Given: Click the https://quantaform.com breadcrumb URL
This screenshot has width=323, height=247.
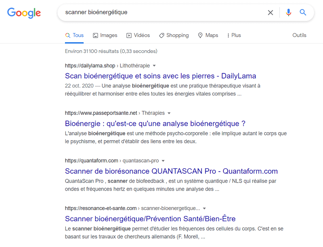Looking at the screenshot, I should pyautogui.click(x=92, y=161).
